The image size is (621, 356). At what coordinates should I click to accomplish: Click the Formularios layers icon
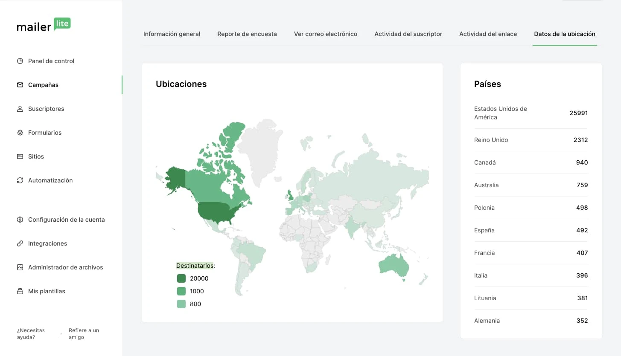(20, 133)
